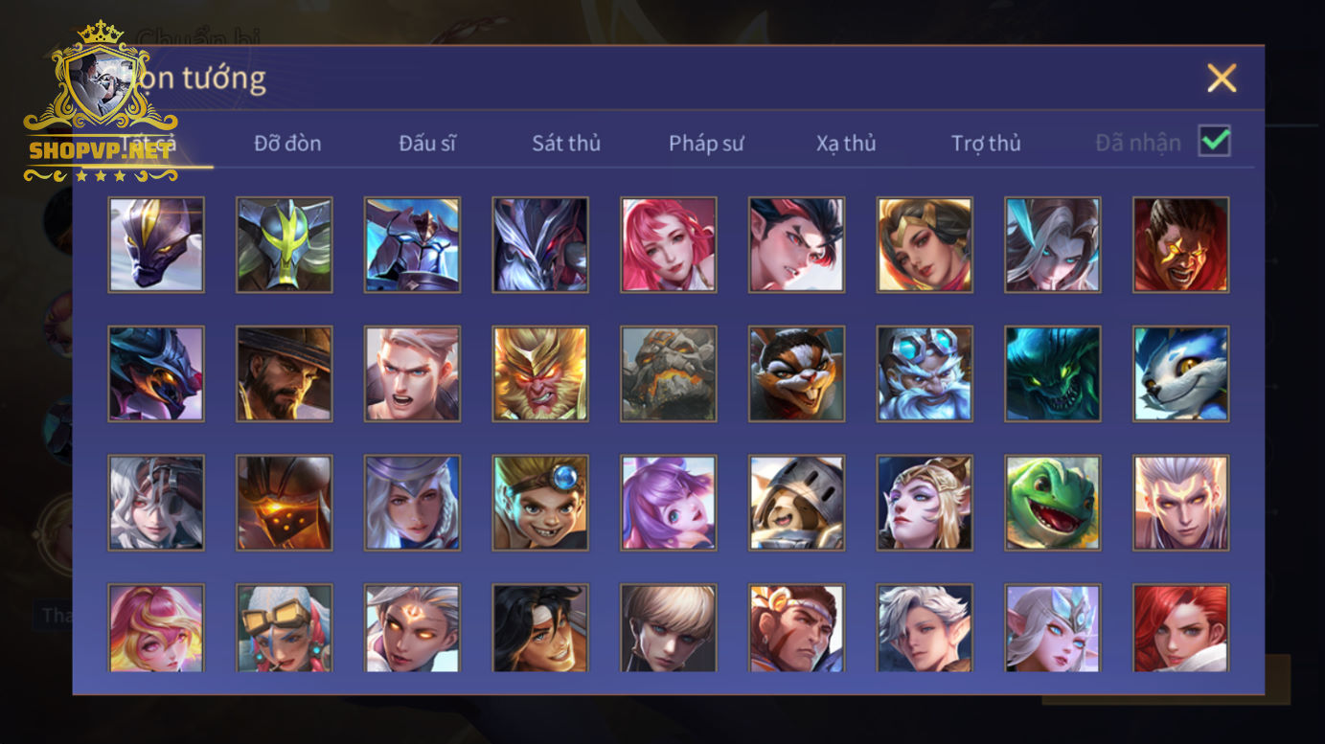Choose the golden monkey king hero

pyautogui.click(x=540, y=374)
